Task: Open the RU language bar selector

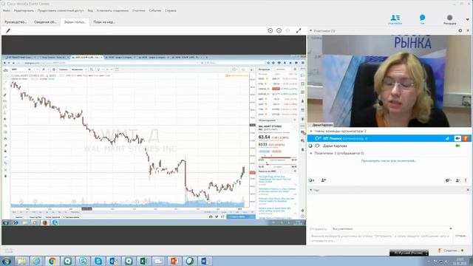Action: [x=409, y=253]
